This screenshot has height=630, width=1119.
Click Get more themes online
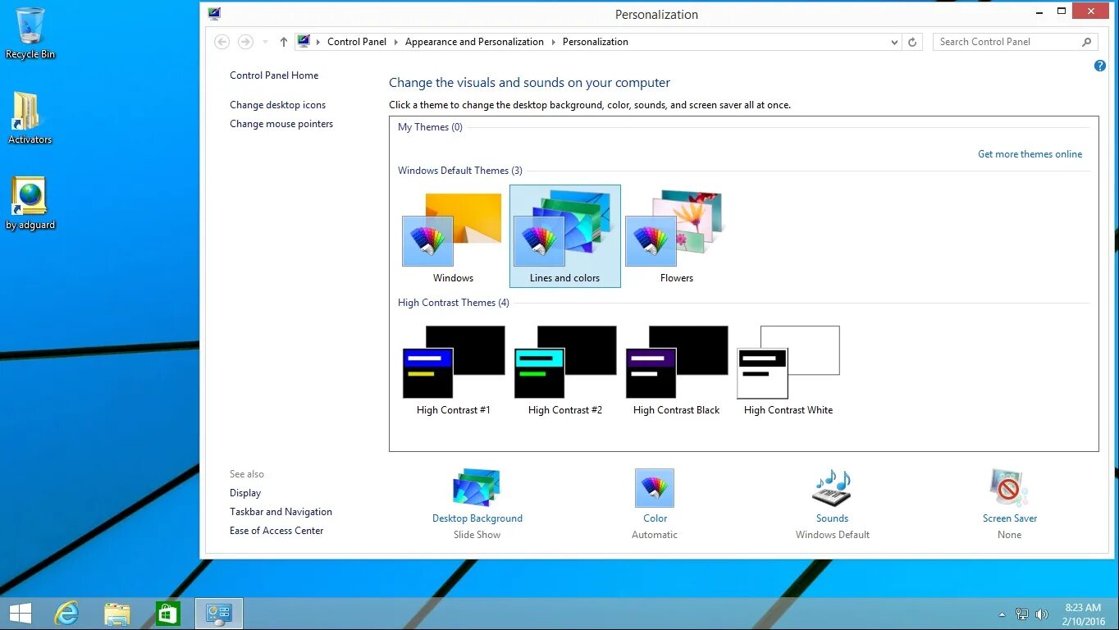1030,154
